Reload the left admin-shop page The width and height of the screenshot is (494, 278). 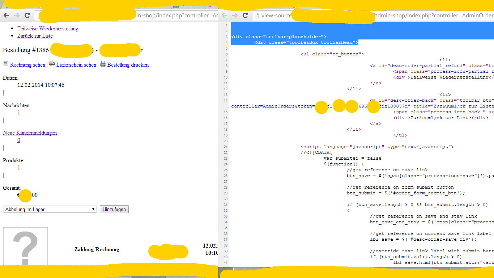coord(27,15)
